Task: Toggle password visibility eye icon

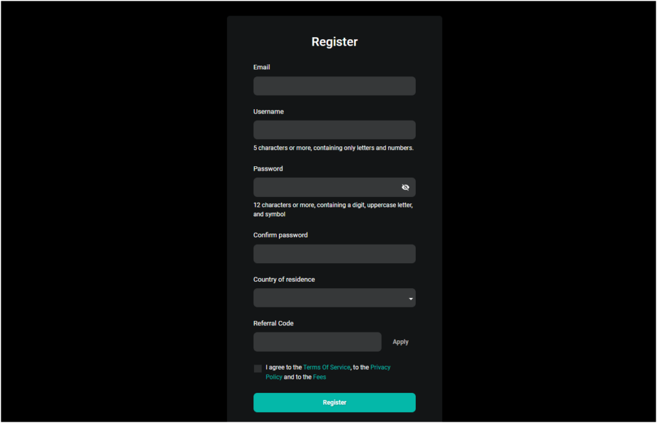Action: [x=405, y=187]
